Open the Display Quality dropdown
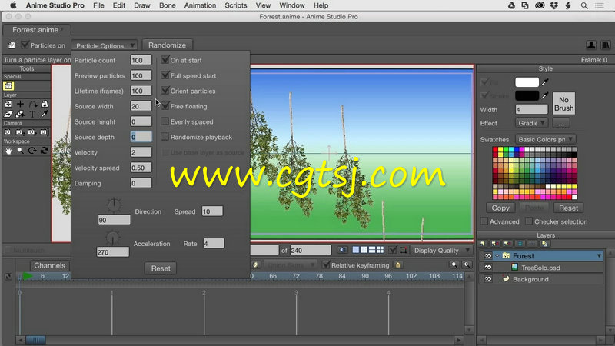 pyautogui.click(x=441, y=251)
